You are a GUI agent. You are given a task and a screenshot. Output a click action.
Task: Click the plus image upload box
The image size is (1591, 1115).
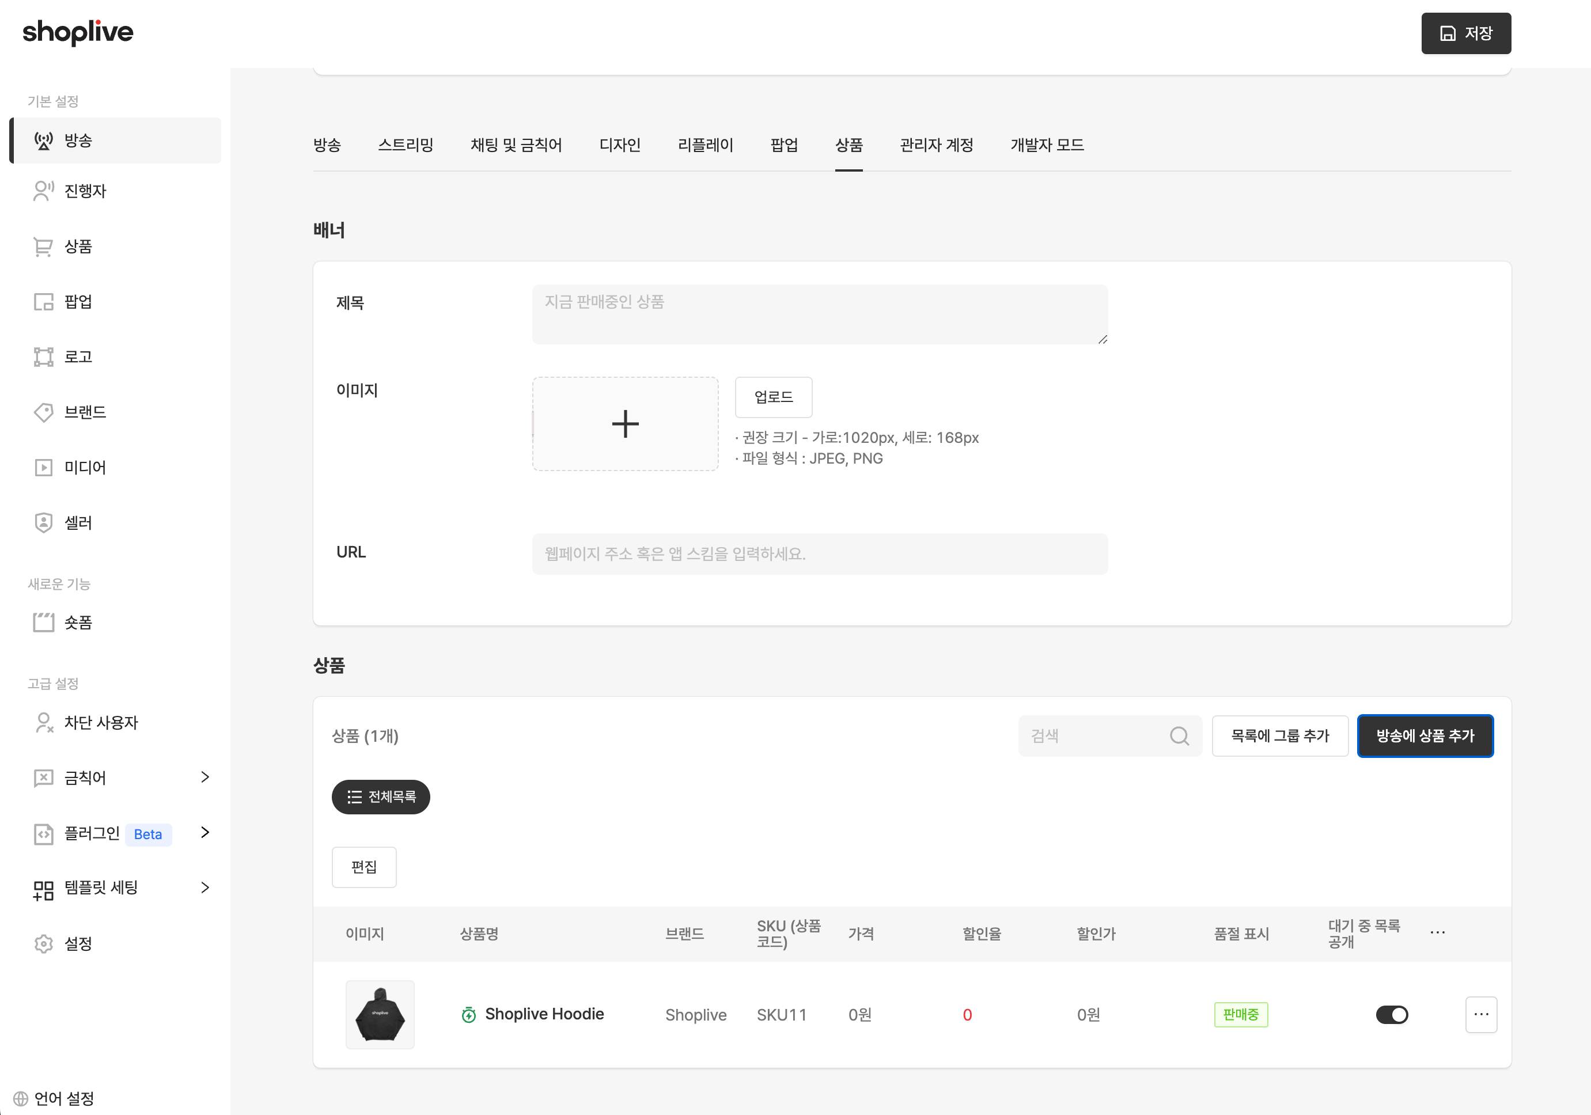[x=625, y=424]
